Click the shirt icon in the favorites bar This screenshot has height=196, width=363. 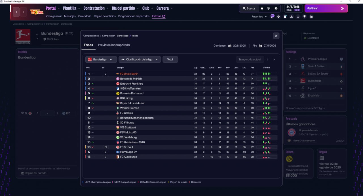278,17
